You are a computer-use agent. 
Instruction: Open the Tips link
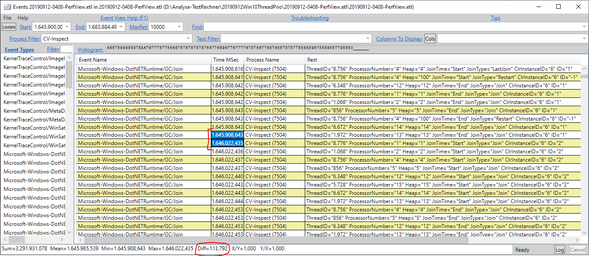pos(495,17)
